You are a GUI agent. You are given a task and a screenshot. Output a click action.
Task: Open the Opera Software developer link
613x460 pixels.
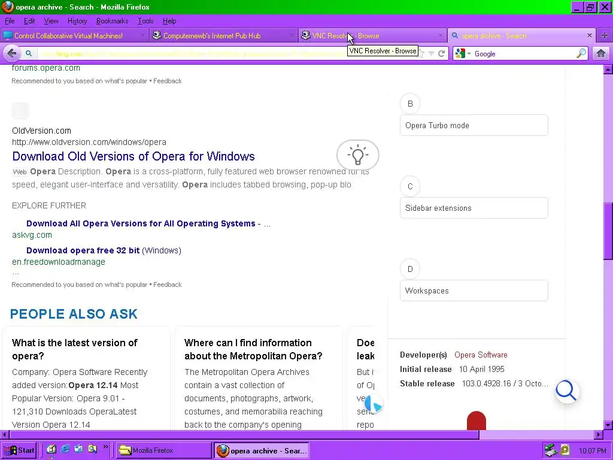[481, 355]
